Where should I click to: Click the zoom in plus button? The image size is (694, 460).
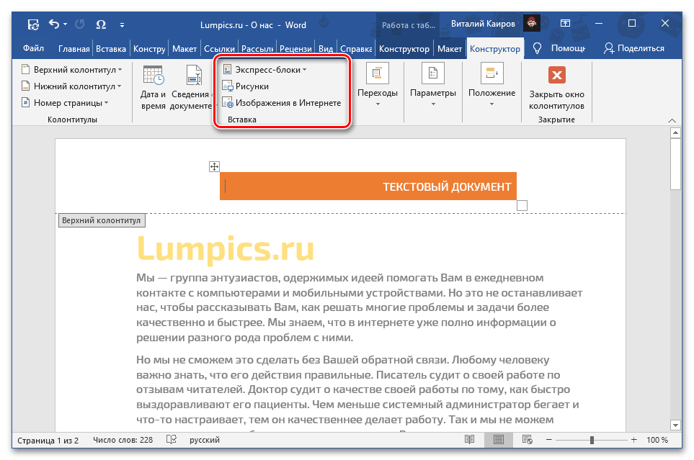pyautogui.click(x=633, y=440)
